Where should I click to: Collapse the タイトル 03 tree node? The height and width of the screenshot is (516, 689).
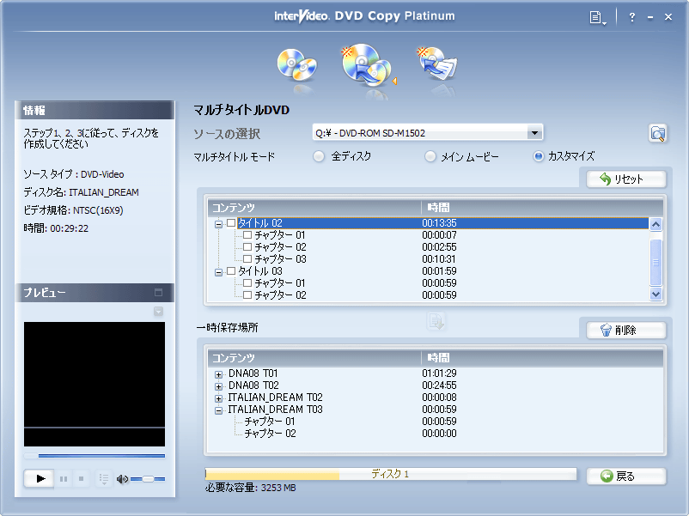coord(218,272)
